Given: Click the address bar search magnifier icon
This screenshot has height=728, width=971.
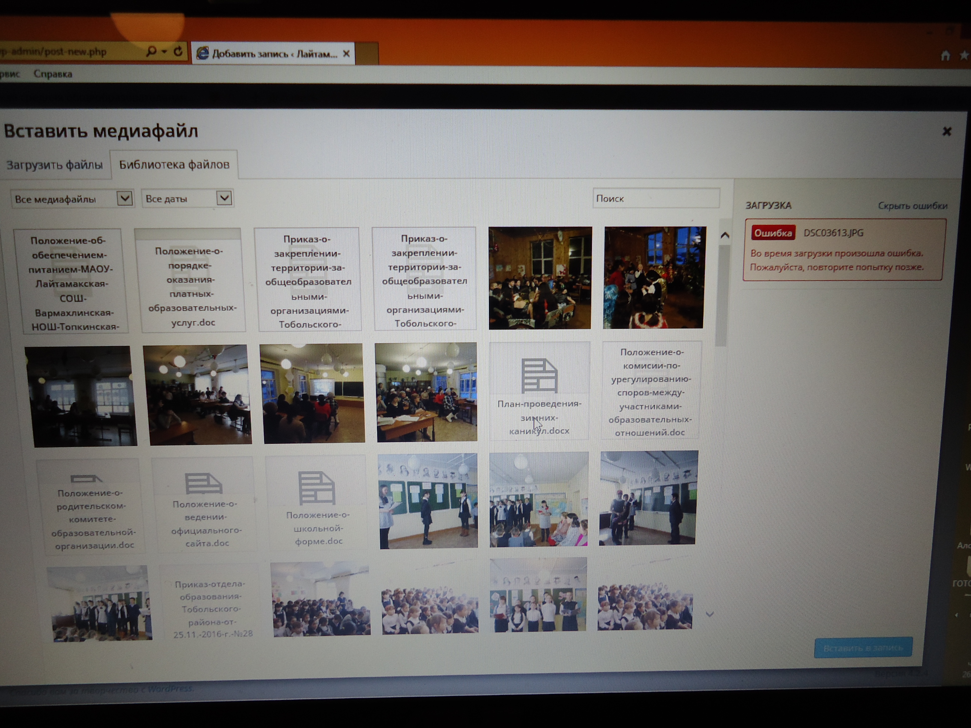Looking at the screenshot, I should [x=151, y=52].
